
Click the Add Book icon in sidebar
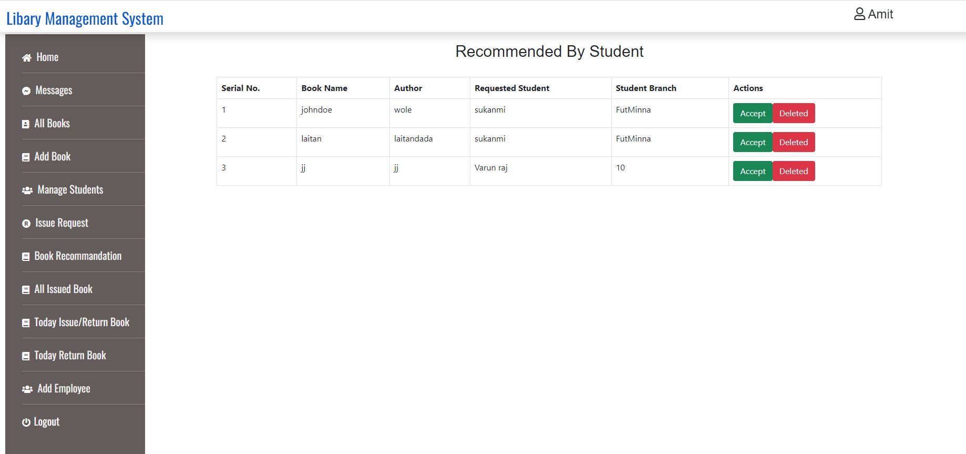point(25,157)
